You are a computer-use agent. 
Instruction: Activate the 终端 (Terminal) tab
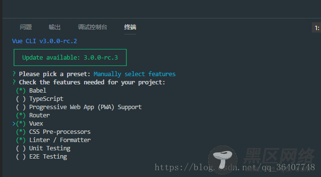(x=130, y=27)
